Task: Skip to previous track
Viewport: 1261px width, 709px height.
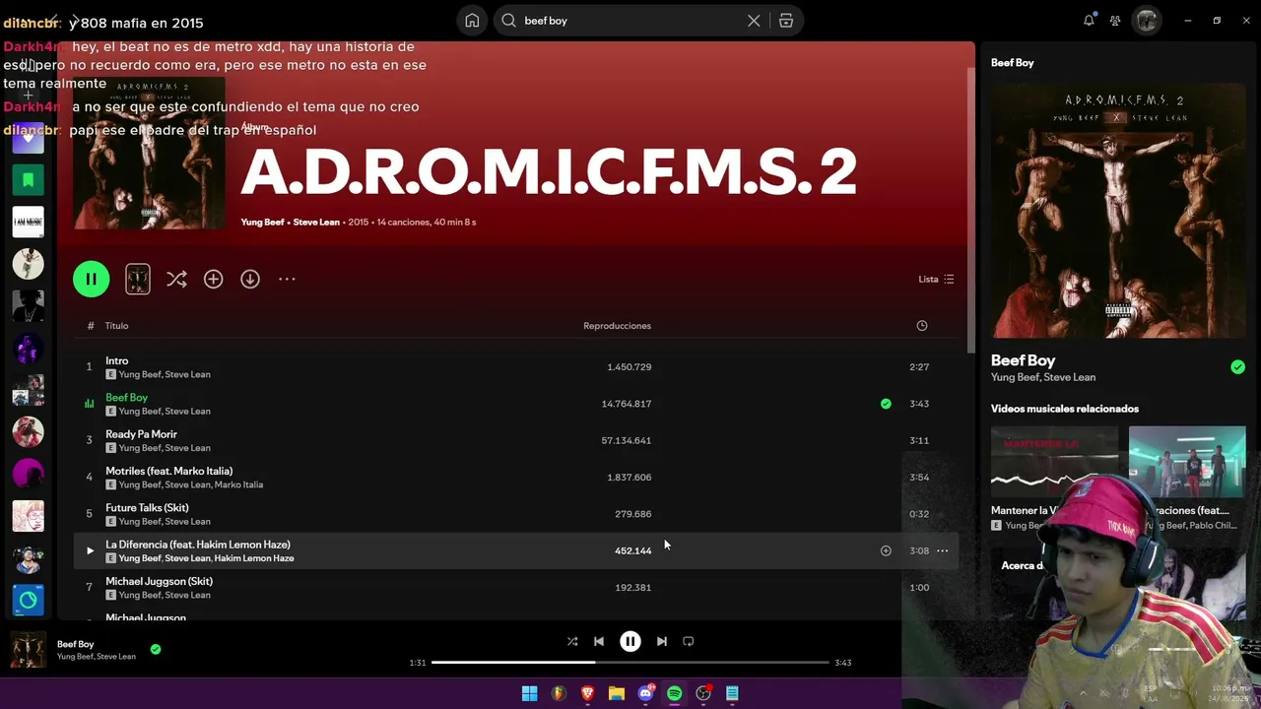Action: click(x=599, y=641)
